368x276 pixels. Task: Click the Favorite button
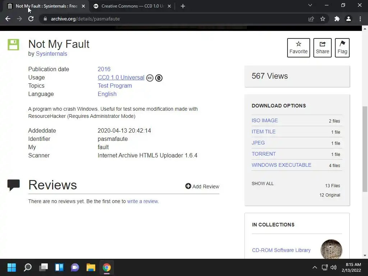point(299,48)
